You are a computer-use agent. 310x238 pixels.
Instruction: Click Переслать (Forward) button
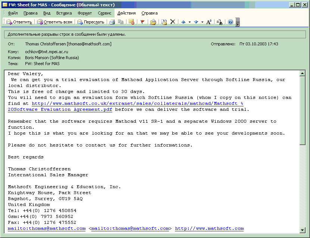pyautogui.click(x=91, y=22)
